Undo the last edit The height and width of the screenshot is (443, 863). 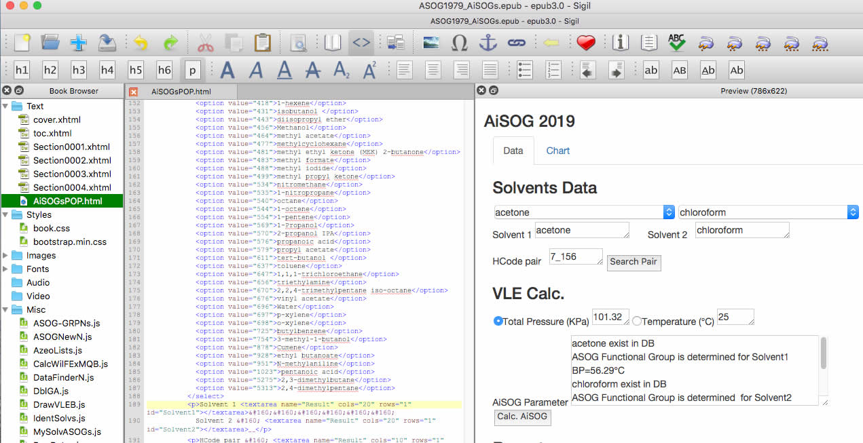[141, 43]
